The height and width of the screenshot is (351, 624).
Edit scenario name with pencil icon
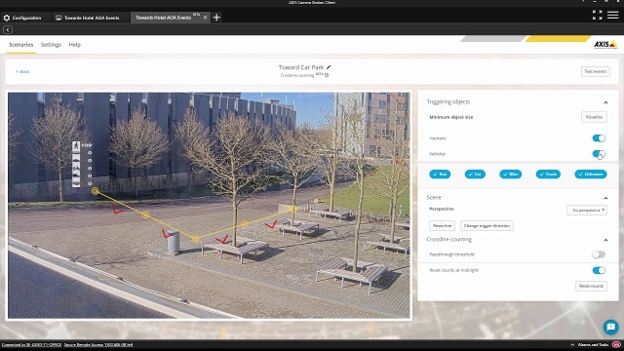tap(329, 67)
